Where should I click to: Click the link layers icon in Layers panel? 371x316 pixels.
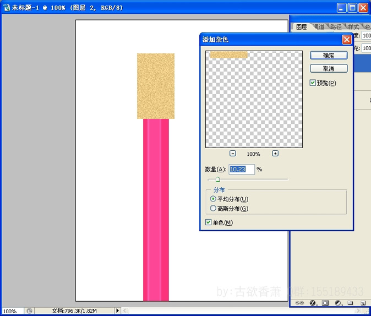click(x=299, y=303)
